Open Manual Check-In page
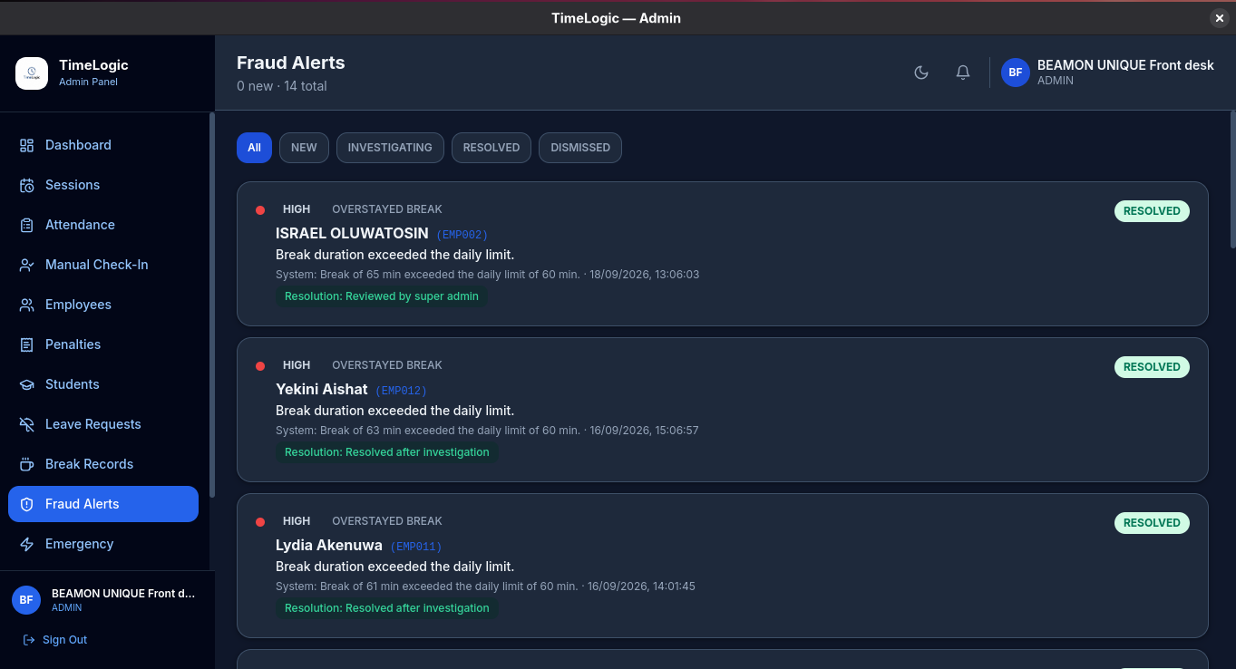 (x=103, y=265)
